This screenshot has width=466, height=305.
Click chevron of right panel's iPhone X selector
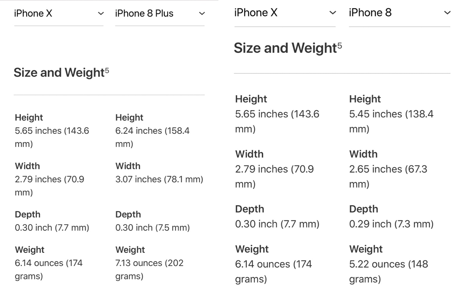(332, 13)
